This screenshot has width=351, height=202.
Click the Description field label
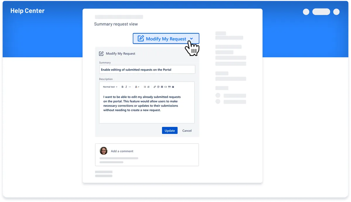coord(106,79)
